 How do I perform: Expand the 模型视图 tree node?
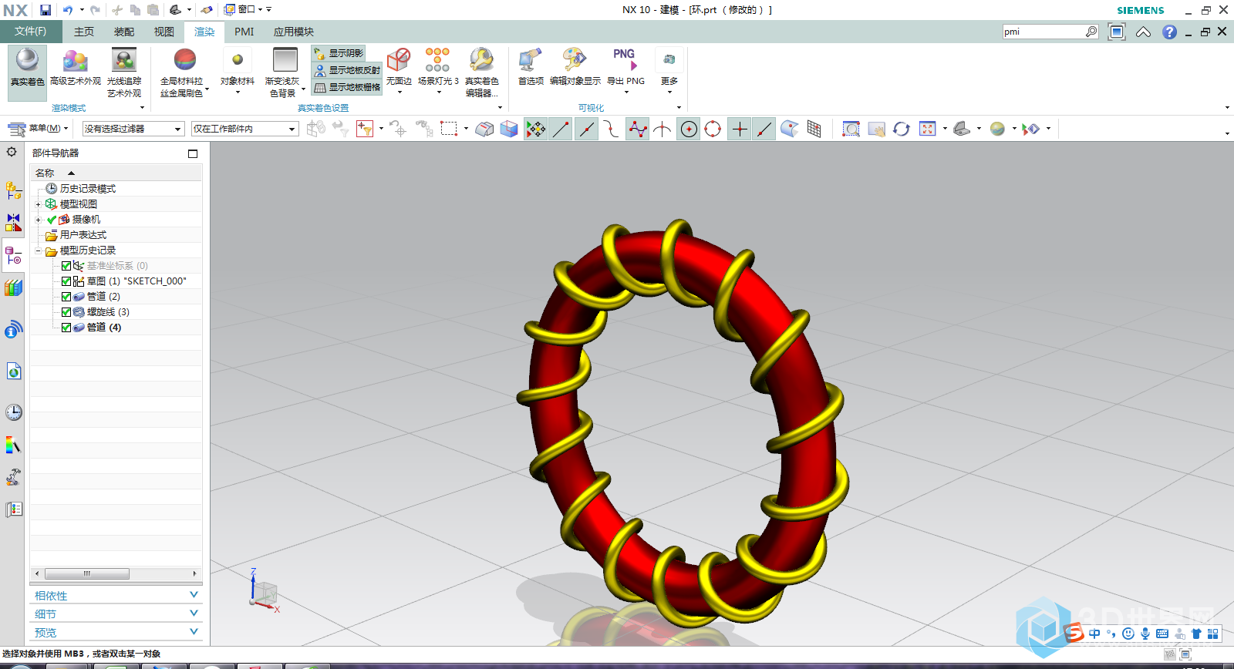(38, 204)
